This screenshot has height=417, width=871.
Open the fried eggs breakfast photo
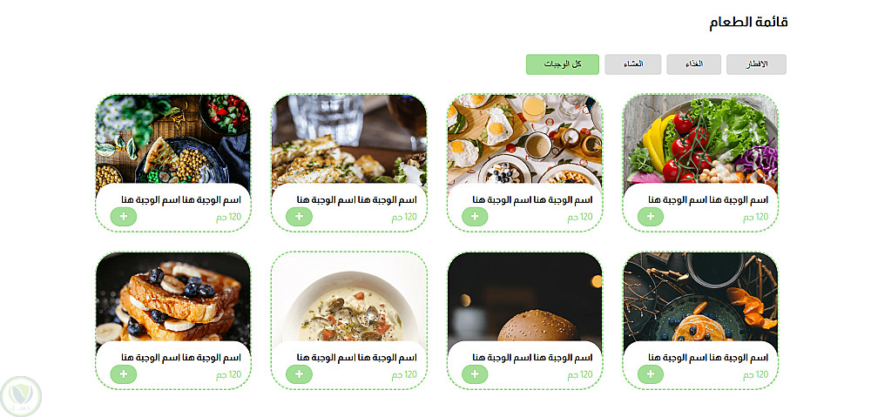(524, 138)
